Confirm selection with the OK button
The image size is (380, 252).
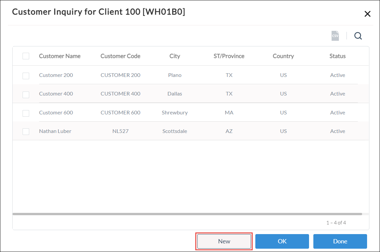click(282, 241)
